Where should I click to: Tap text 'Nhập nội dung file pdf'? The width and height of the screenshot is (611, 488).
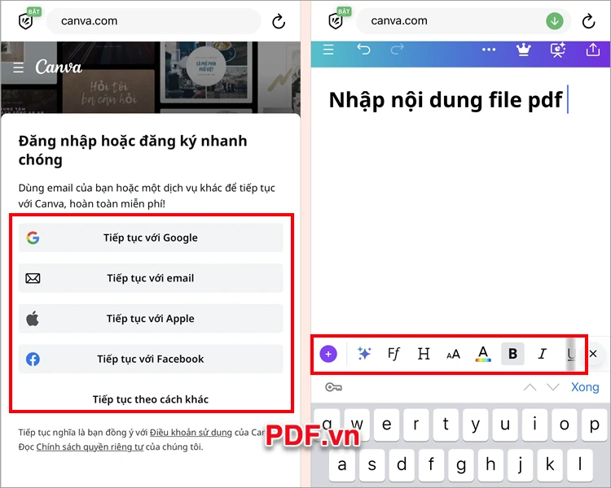pos(446,100)
